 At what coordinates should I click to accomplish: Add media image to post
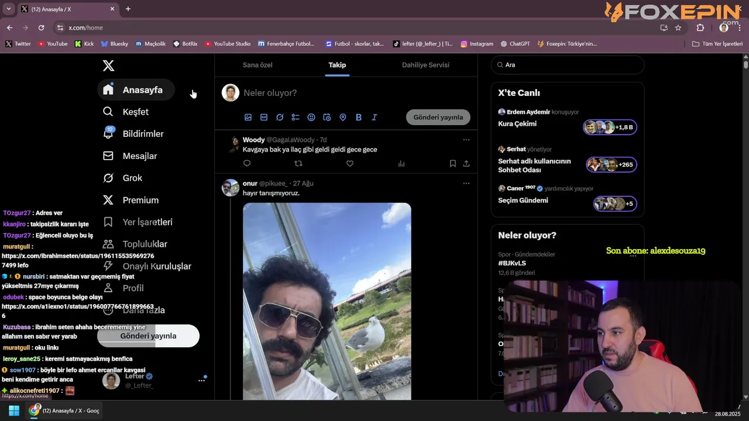(x=248, y=118)
